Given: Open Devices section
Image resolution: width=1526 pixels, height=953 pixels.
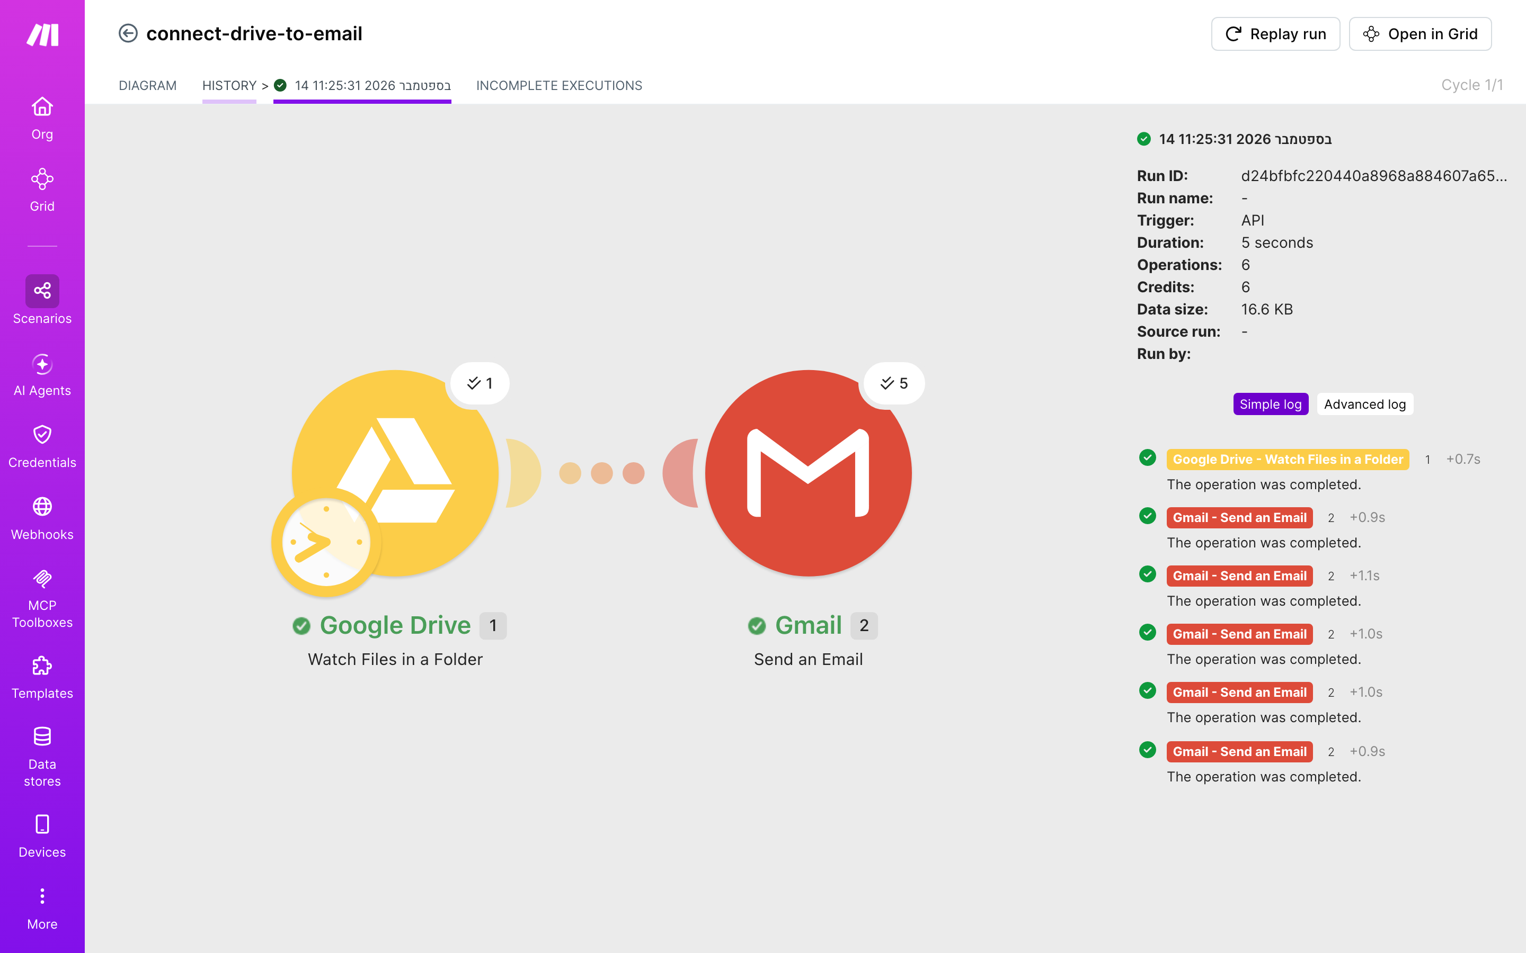Looking at the screenshot, I should click(42, 837).
